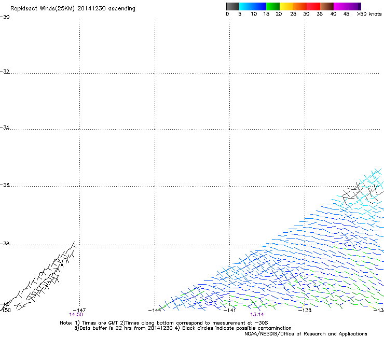This screenshot has height=337, width=384.
Task: Click the latitude label -38
Action: 5,244
